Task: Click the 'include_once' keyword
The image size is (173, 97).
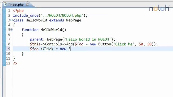Action: coord(26,16)
